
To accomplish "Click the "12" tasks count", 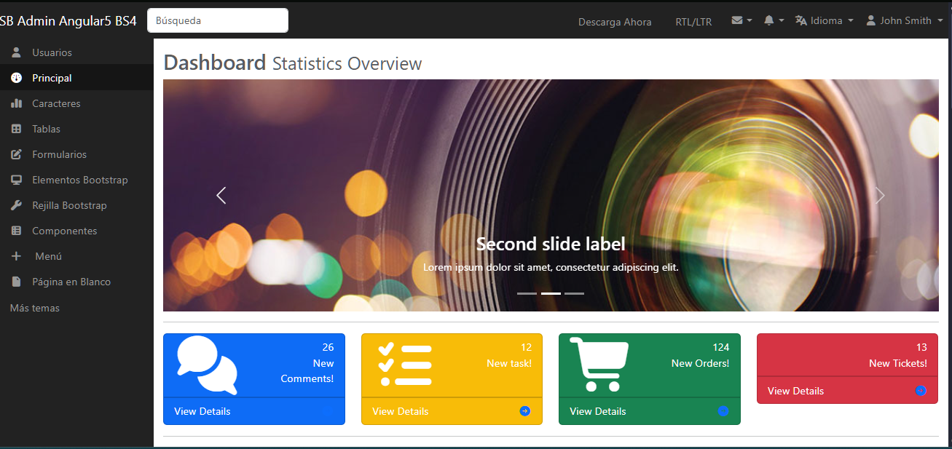I will coord(526,347).
